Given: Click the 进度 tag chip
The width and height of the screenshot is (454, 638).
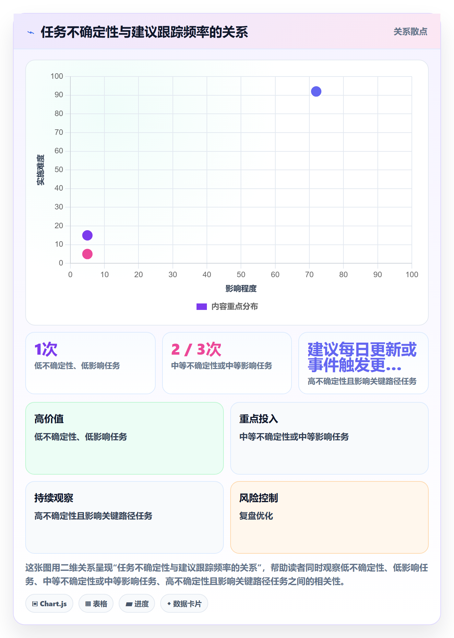Looking at the screenshot, I should click(x=137, y=604).
